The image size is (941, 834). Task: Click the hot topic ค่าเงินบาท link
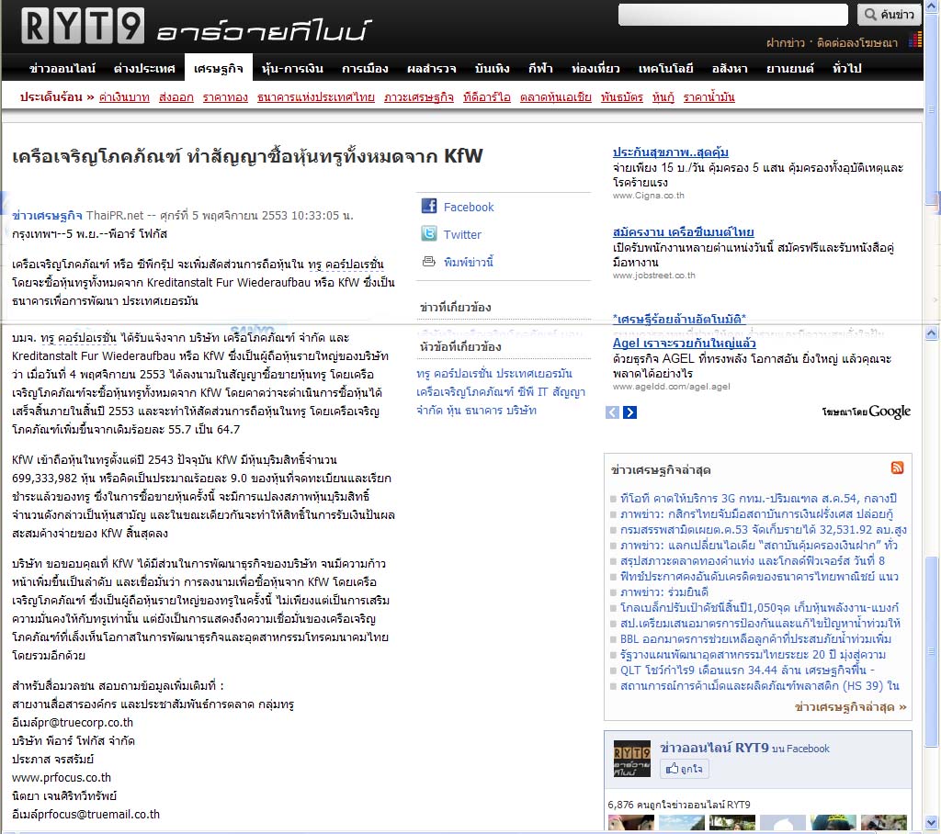tap(124, 96)
